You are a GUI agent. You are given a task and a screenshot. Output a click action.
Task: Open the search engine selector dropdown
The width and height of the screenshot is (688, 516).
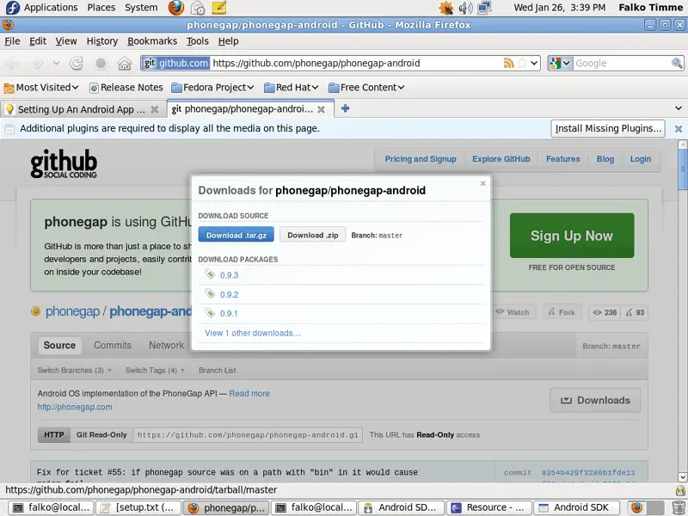(561, 63)
